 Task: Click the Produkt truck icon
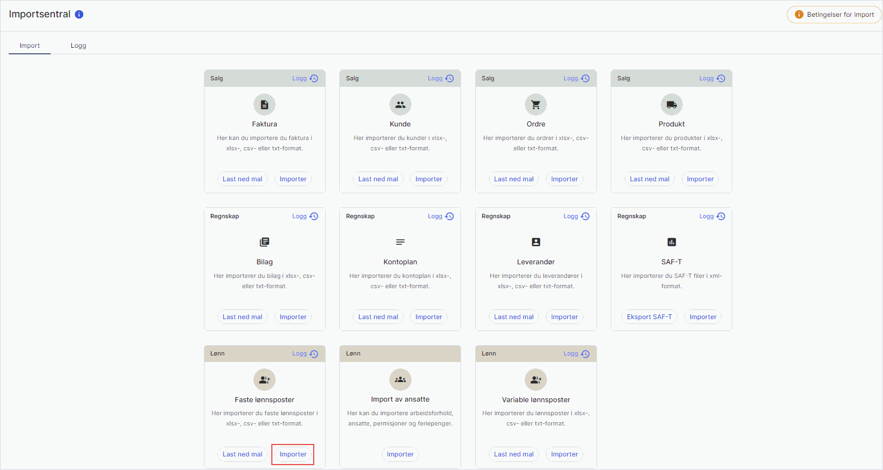(x=671, y=105)
